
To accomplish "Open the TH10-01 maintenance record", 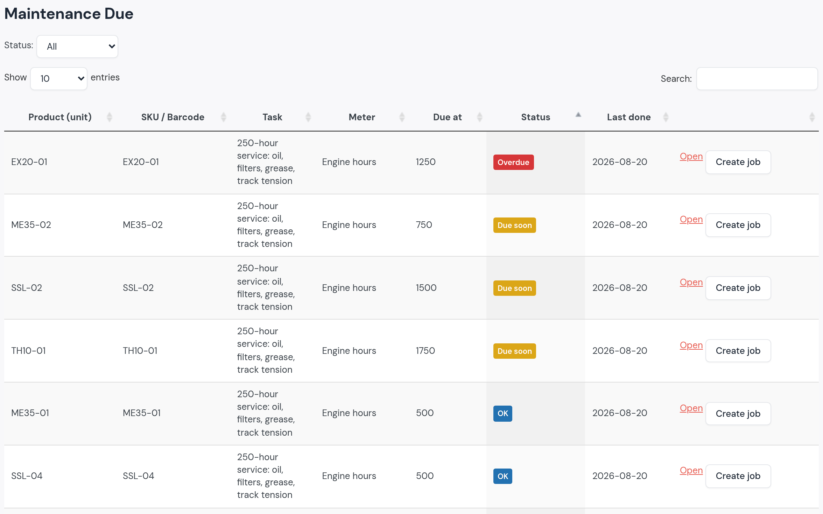I will (x=691, y=345).
